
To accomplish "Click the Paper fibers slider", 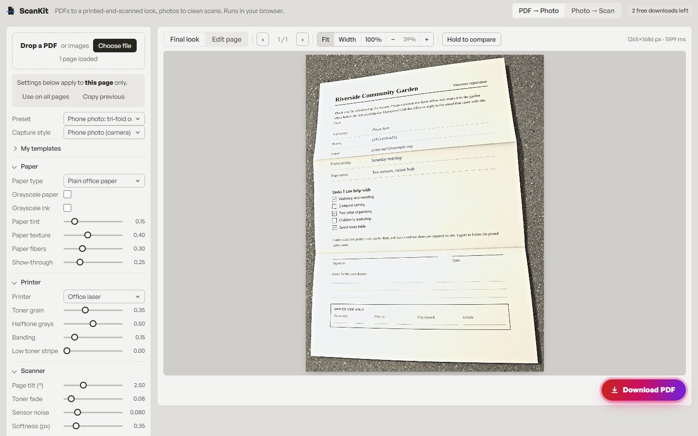I will [x=93, y=249].
